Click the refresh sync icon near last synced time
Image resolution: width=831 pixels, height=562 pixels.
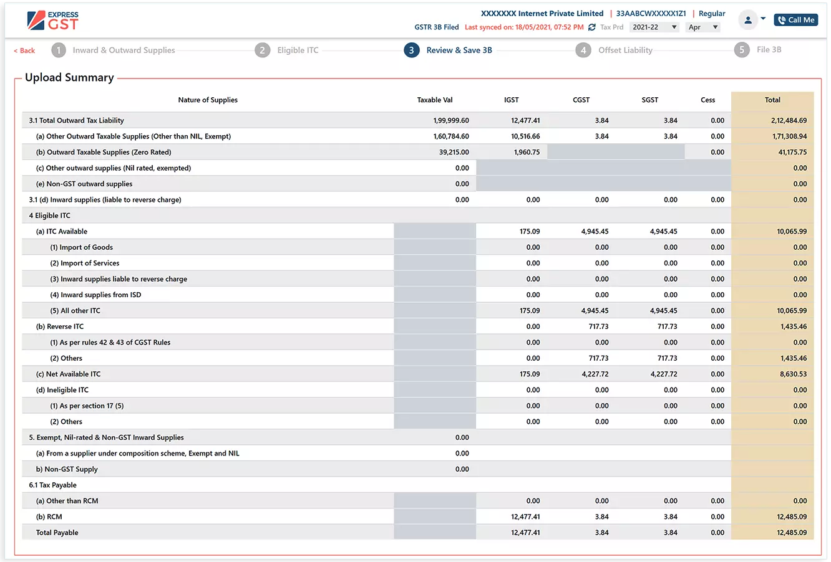(591, 27)
